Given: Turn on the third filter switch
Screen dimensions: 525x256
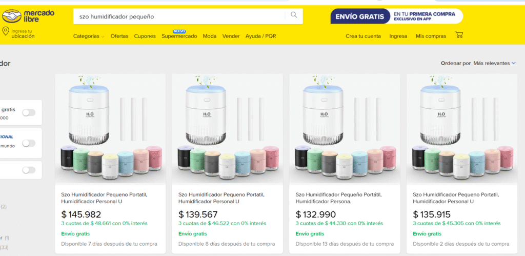Looking at the screenshot, I should click(29, 170).
